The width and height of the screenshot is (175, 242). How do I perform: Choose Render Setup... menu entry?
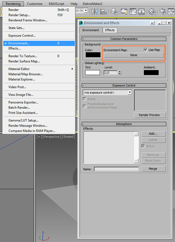point(39,15)
